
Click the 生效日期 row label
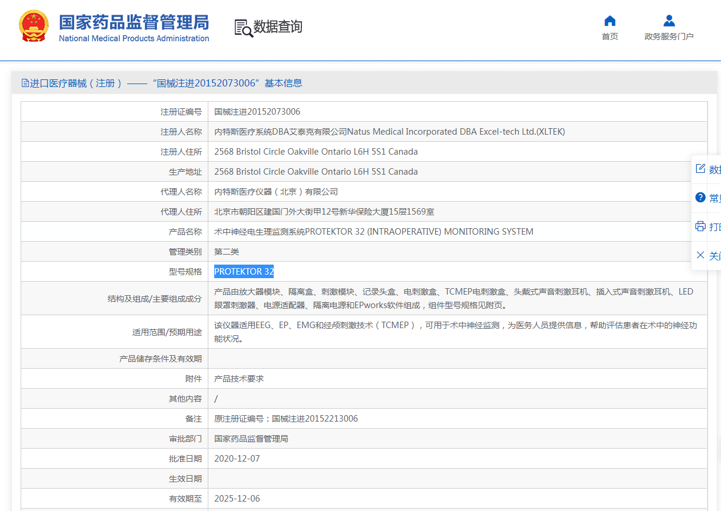tap(185, 479)
